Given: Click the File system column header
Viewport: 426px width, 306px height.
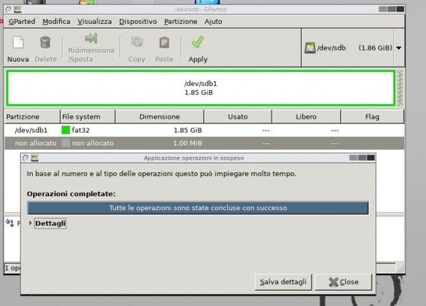Looking at the screenshot, I should click(x=87, y=117).
